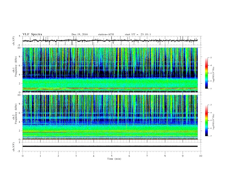
Task: Click the "3" tick on the Time axis
Action: (76, 156)
